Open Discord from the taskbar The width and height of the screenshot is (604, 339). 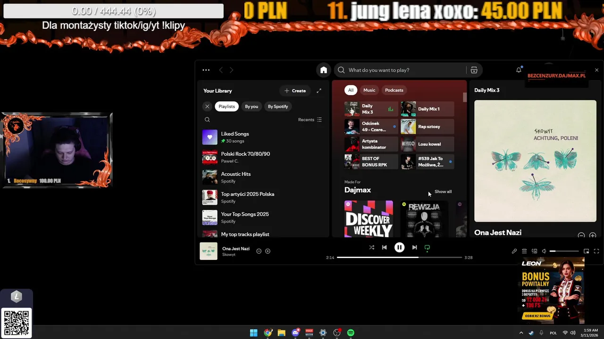click(295, 333)
